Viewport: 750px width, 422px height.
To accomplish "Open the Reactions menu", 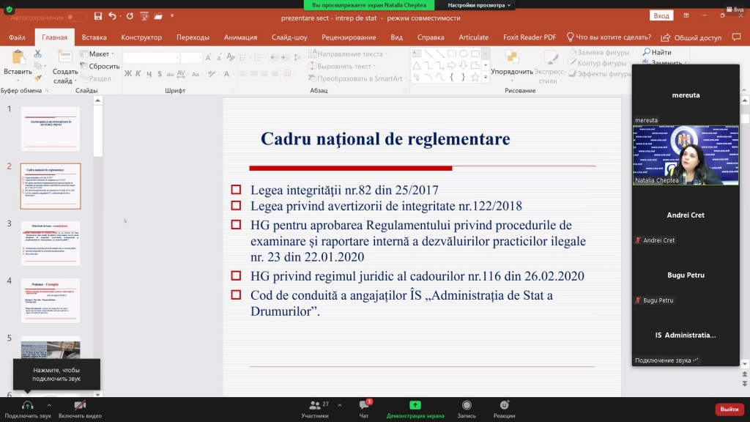I will pyautogui.click(x=504, y=405).
